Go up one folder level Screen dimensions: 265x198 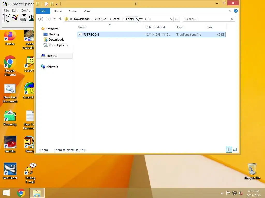(x=60, y=19)
